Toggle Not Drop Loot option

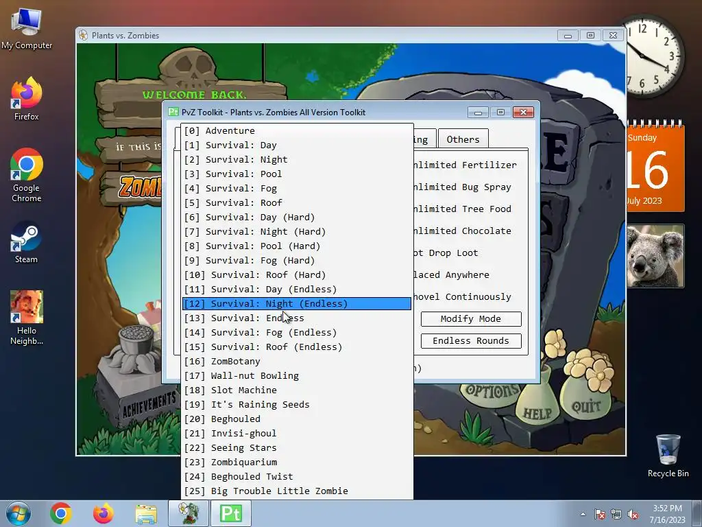446,253
